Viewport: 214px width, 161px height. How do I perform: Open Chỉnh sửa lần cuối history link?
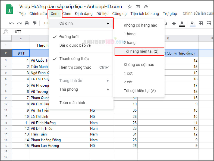(198, 13)
